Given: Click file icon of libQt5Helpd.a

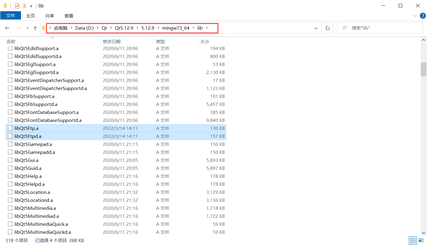Looking at the screenshot, I should coord(10,184).
